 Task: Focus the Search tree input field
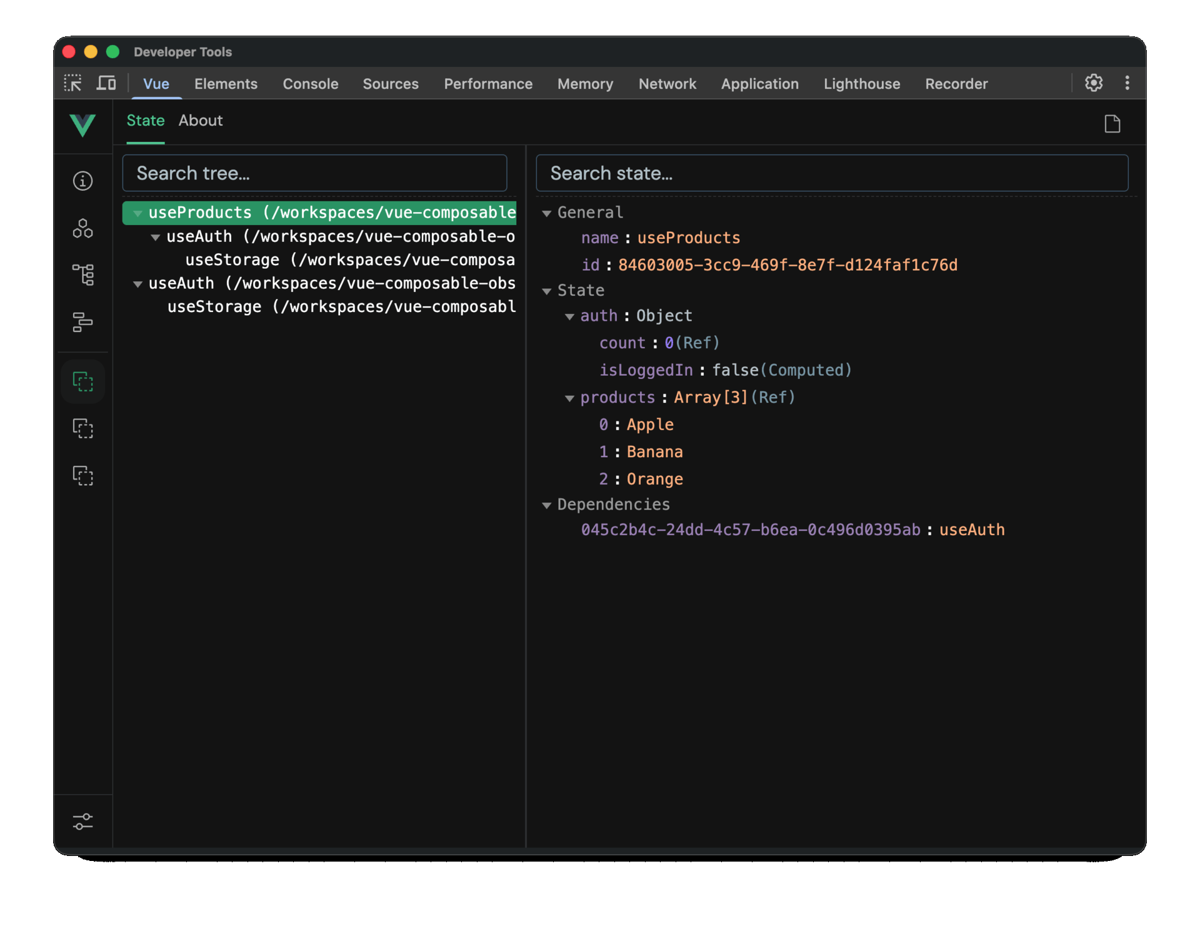(x=314, y=173)
